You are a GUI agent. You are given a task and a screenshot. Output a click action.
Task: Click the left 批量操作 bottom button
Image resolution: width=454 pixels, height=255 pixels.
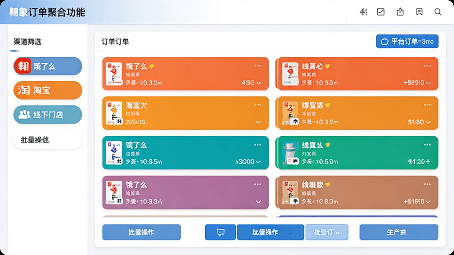pyautogui.click(x=141, y=232)
